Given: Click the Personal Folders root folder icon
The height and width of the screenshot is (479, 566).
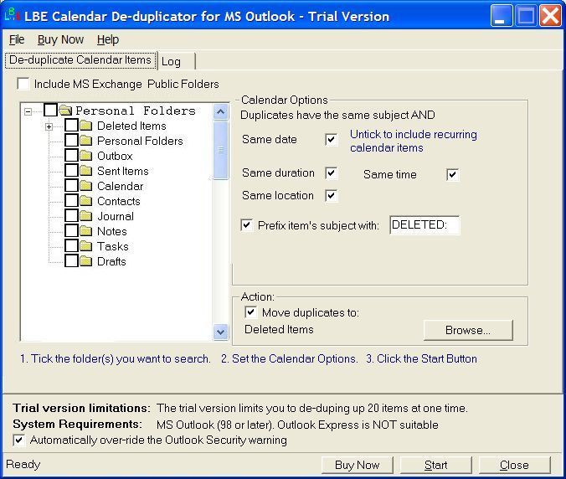Looking at the screenshot, I should click(x=65, y=111).
